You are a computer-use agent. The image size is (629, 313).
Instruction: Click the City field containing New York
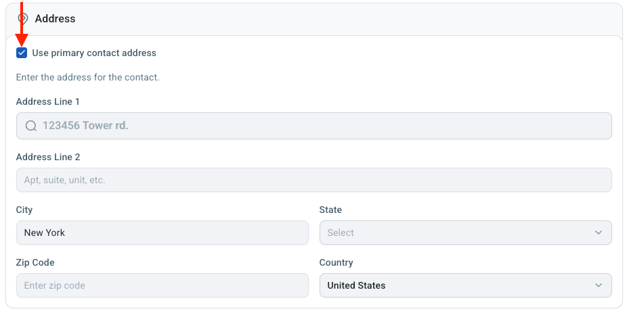tap(162, 233)
